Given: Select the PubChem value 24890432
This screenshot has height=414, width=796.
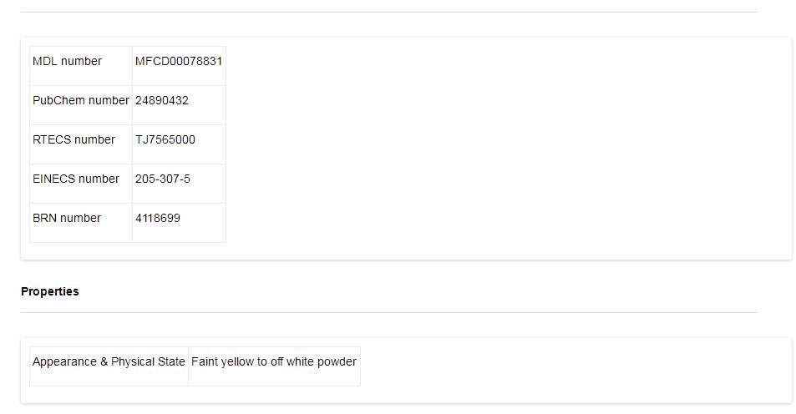Looking at the screenshot, I should (x=161, y=100).
